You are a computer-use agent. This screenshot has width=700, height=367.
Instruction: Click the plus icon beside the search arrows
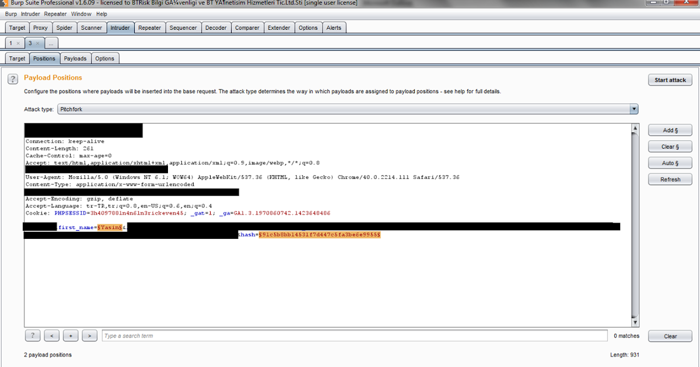point(71,336)
